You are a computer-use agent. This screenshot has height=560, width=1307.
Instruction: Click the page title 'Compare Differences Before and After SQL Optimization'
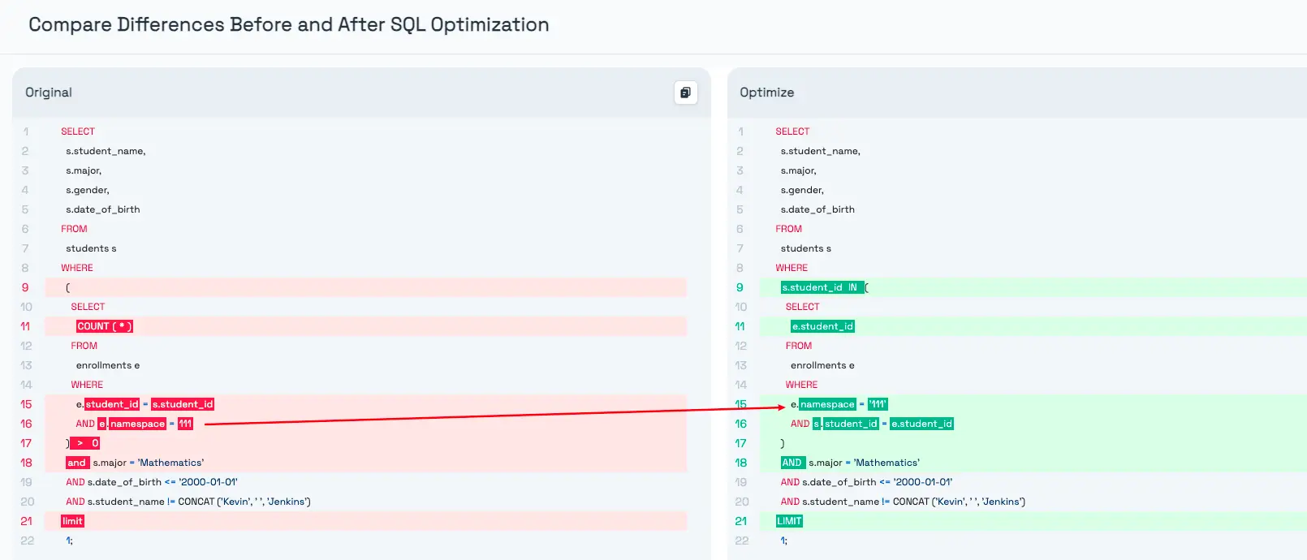pos(289,24)
